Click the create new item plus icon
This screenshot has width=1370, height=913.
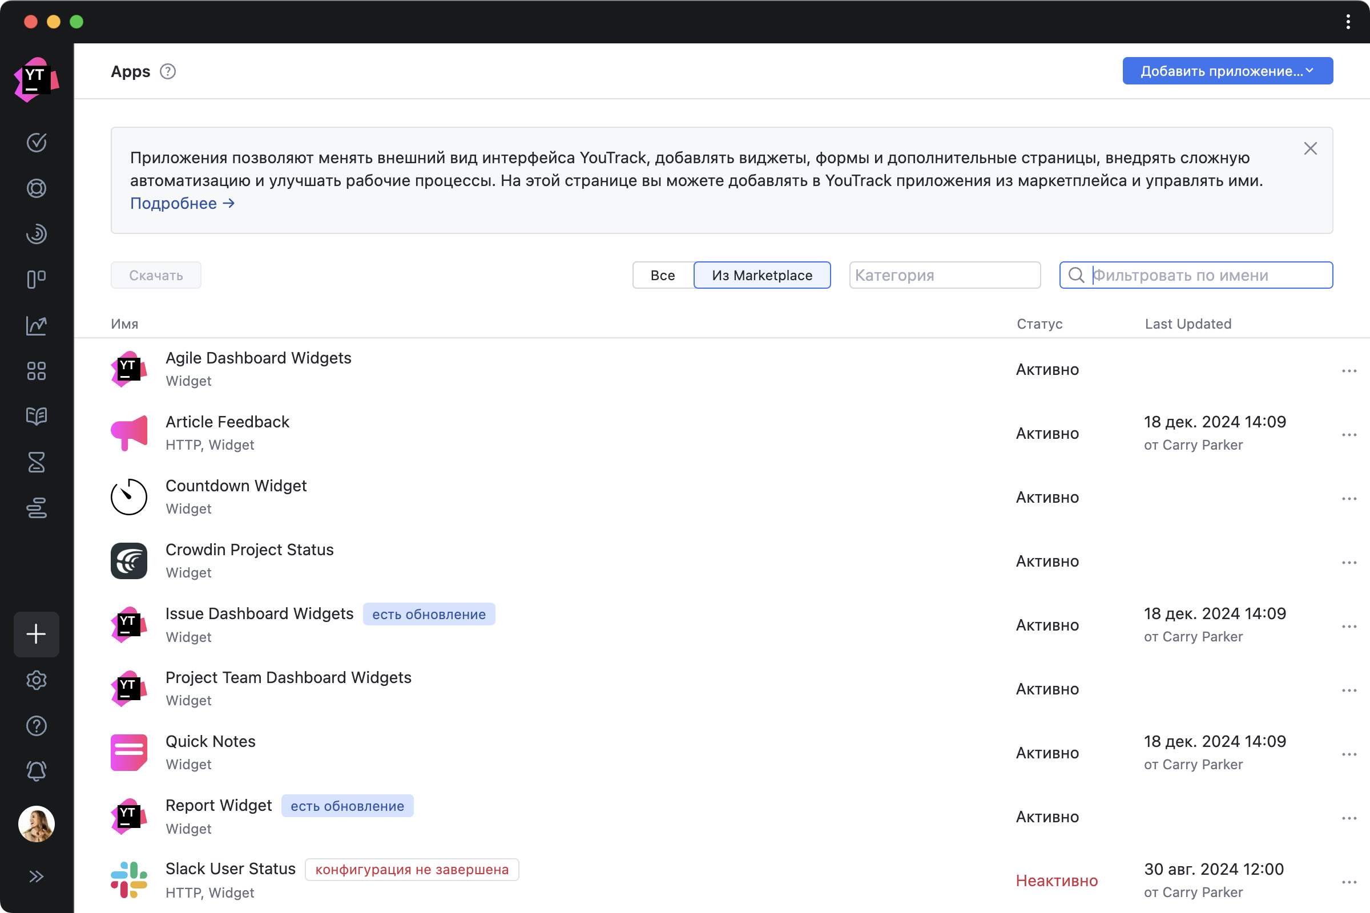click(37, 634)
